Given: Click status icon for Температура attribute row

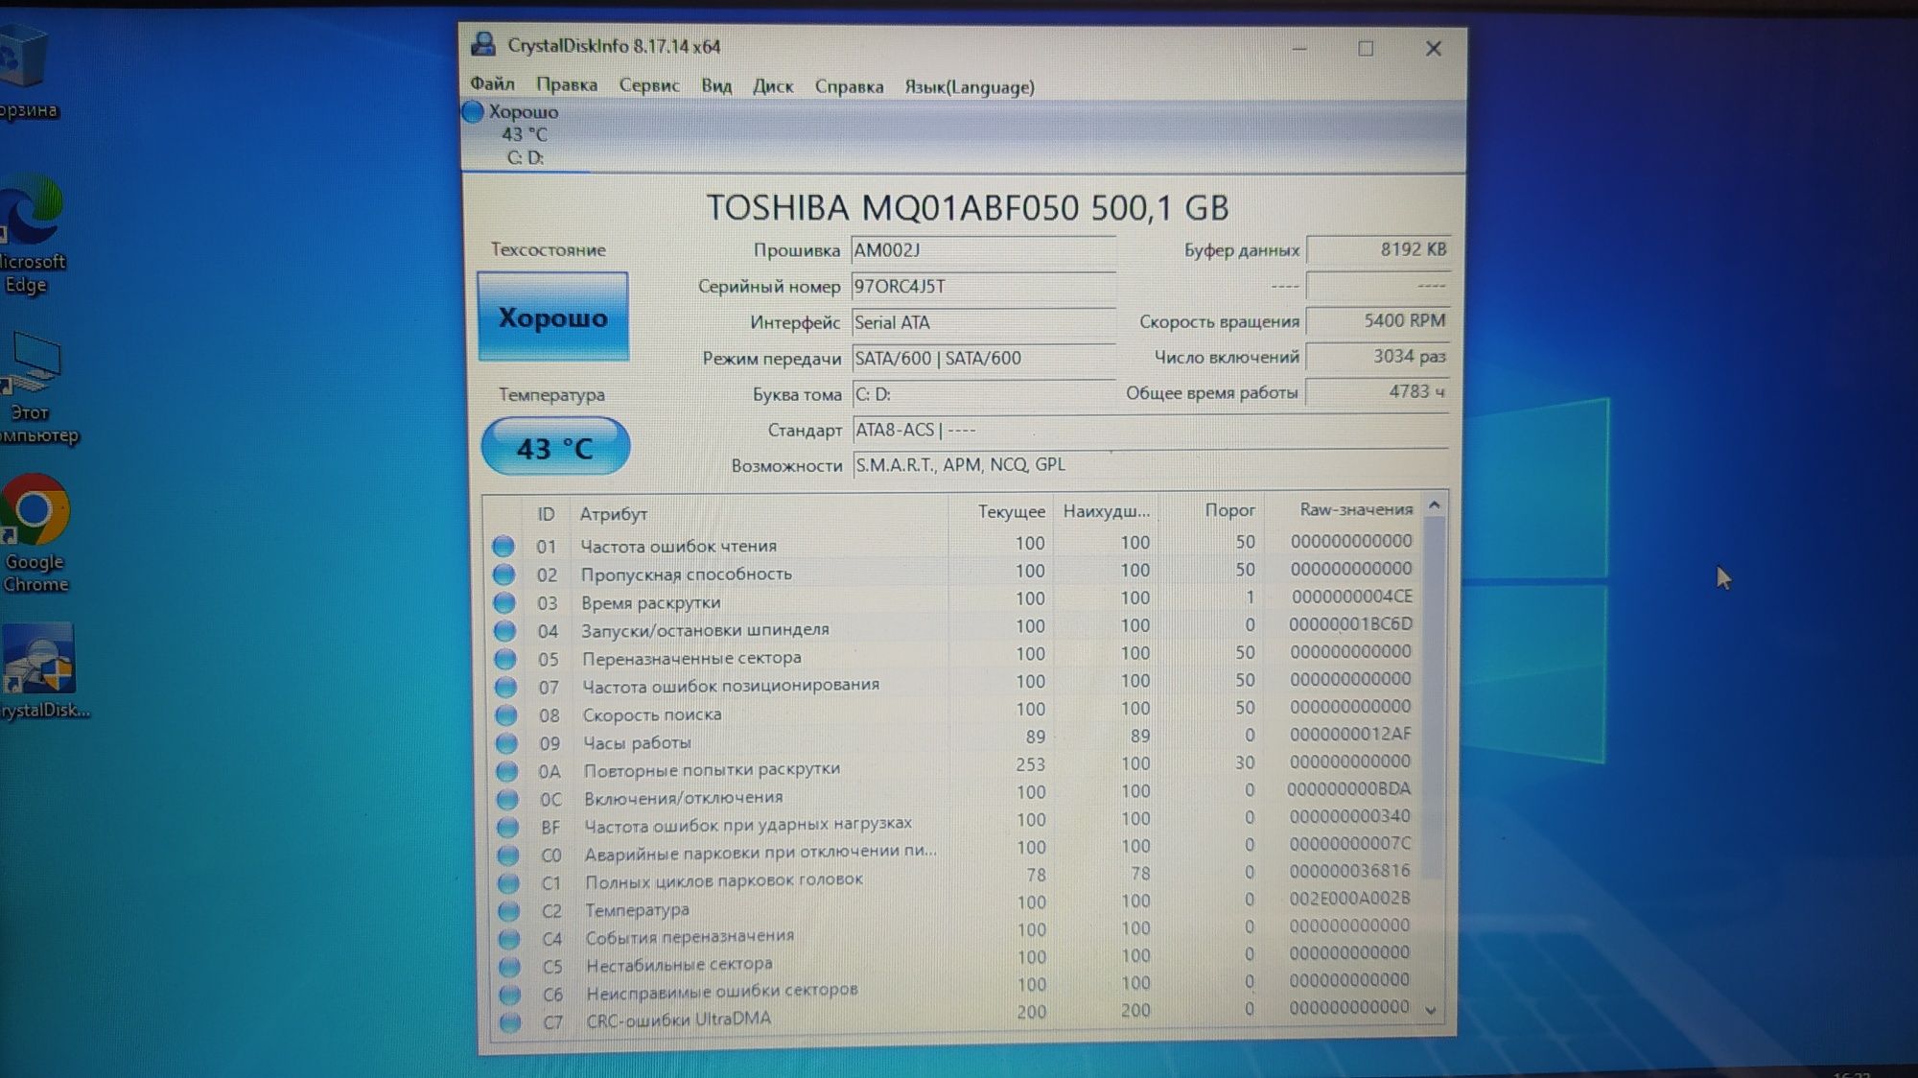Looking at the screenshot, I should 509,910.
